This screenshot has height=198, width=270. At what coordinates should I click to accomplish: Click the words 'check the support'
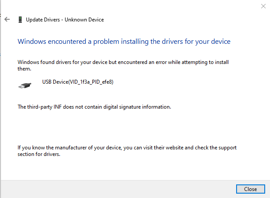point(216,148)
